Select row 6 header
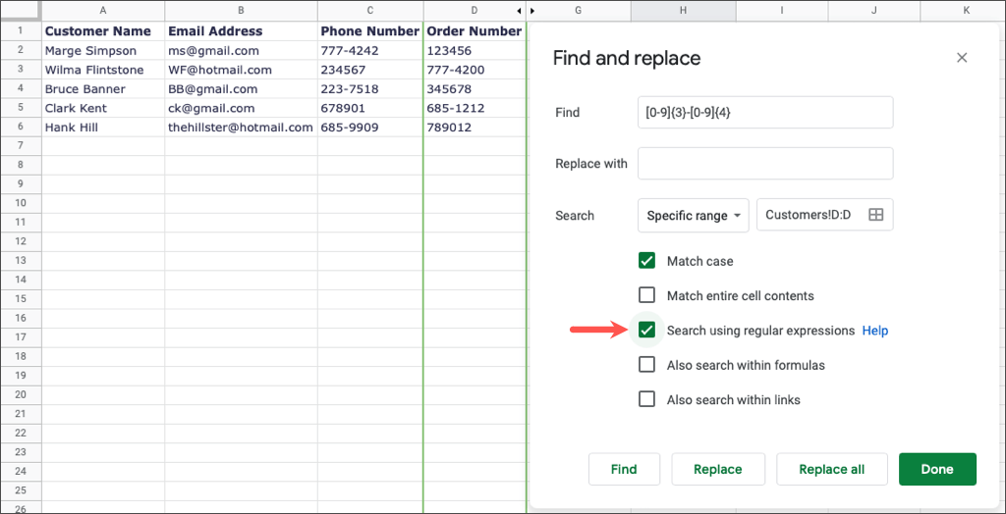1006x514 pixels. tap(20, 128)
